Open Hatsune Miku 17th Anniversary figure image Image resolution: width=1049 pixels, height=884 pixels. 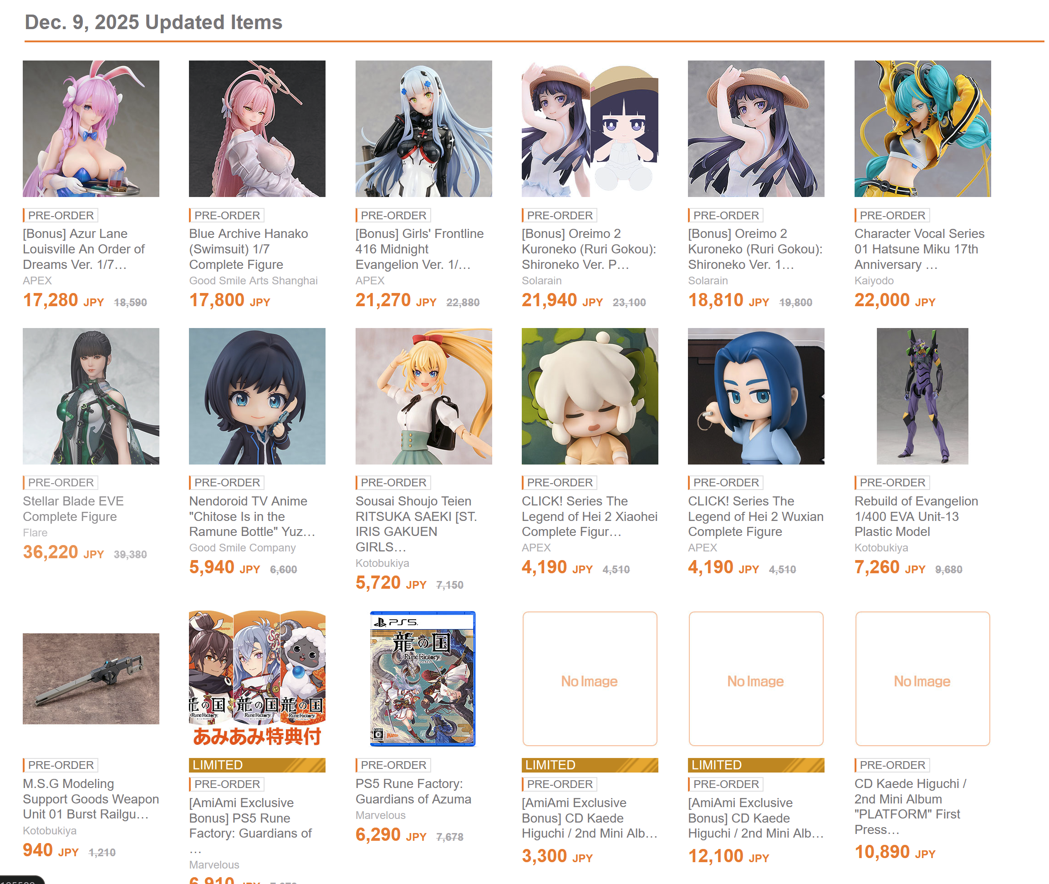(922, 129)
